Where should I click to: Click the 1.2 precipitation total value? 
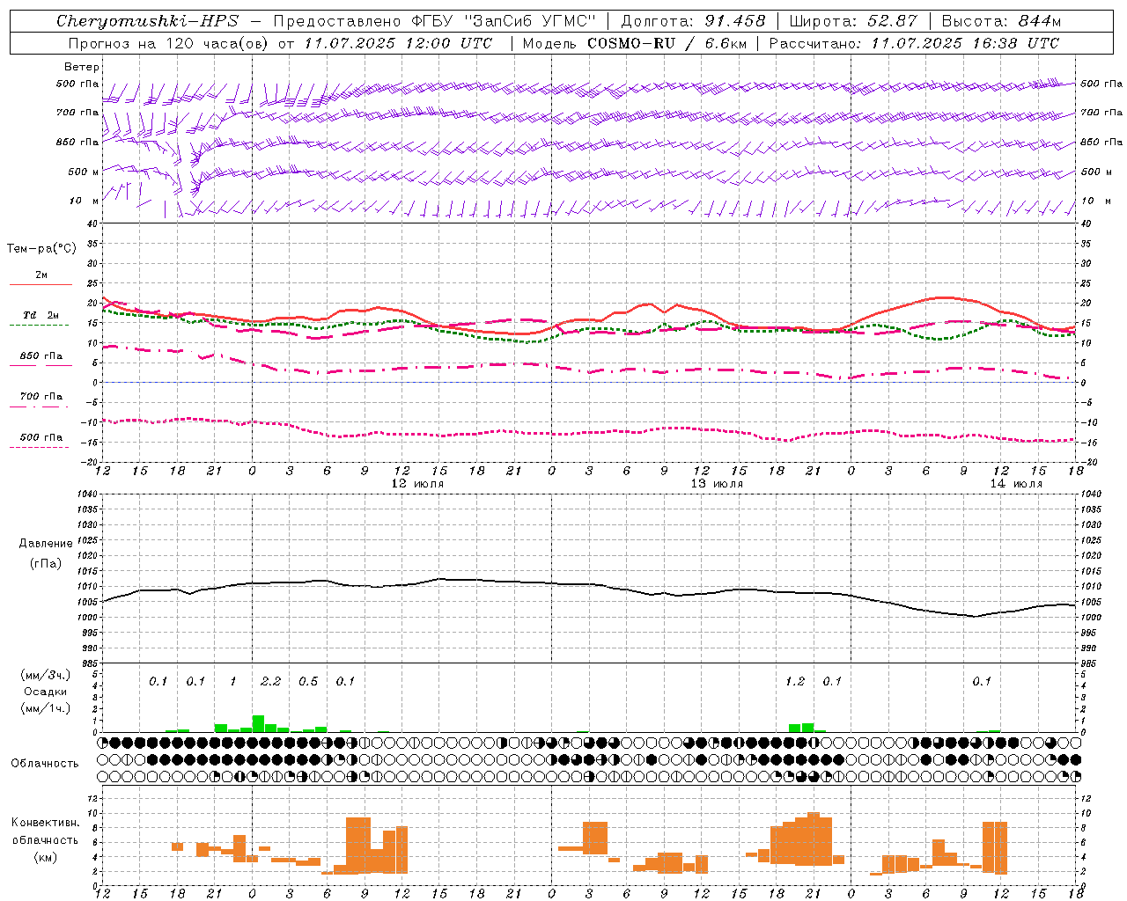[x=795, y=681]
